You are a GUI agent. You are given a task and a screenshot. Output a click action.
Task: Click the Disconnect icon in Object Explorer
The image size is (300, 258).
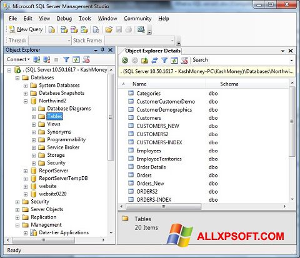47,60
